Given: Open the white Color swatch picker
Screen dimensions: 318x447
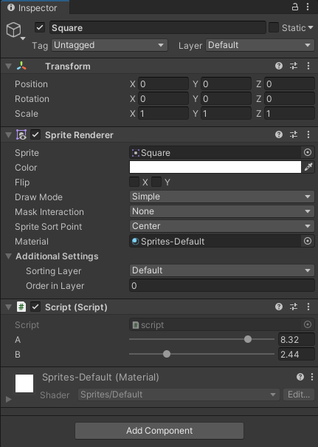Looking at the screenshot, I should pos(215,167).
